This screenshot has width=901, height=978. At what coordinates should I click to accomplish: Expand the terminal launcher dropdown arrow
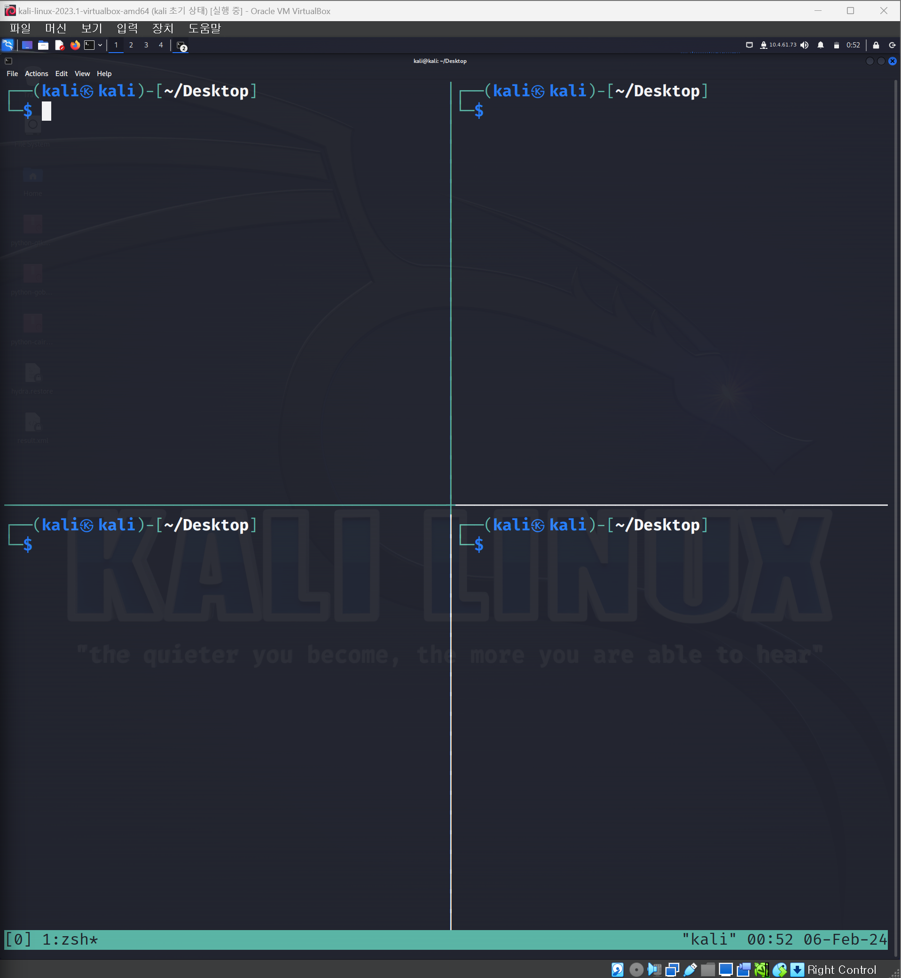(100, 45)
